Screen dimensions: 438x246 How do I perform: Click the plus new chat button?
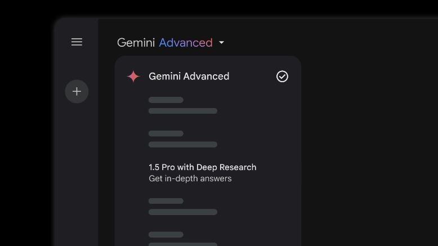click(x=77, y=92)
